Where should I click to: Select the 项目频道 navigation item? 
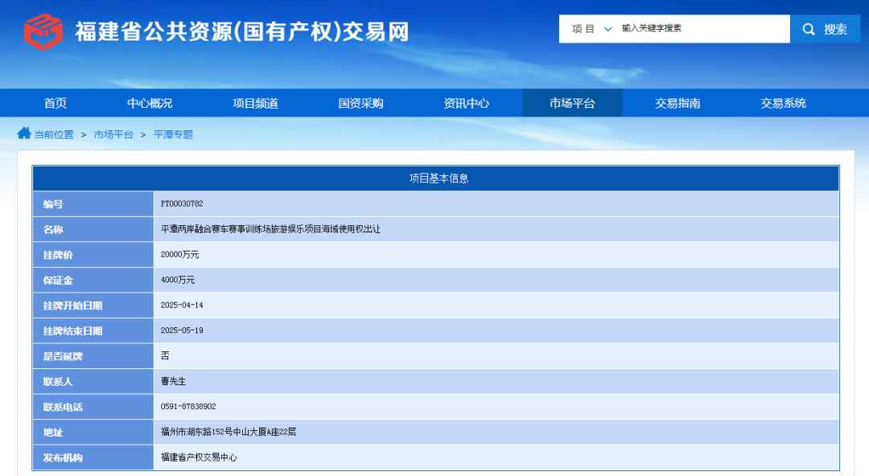(x=255, y=103)
